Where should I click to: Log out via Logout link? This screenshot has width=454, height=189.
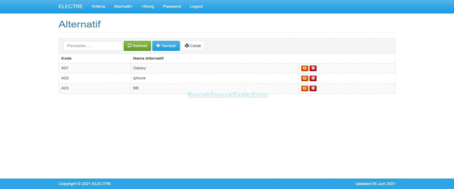coord(196,7)
